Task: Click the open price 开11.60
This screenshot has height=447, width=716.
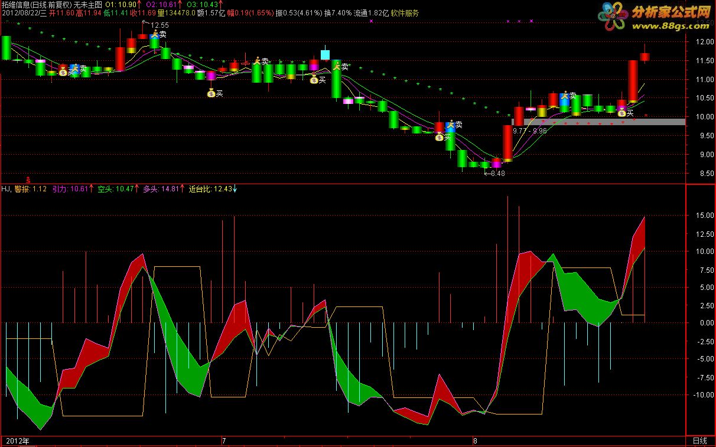Action: tap(61, 12)
